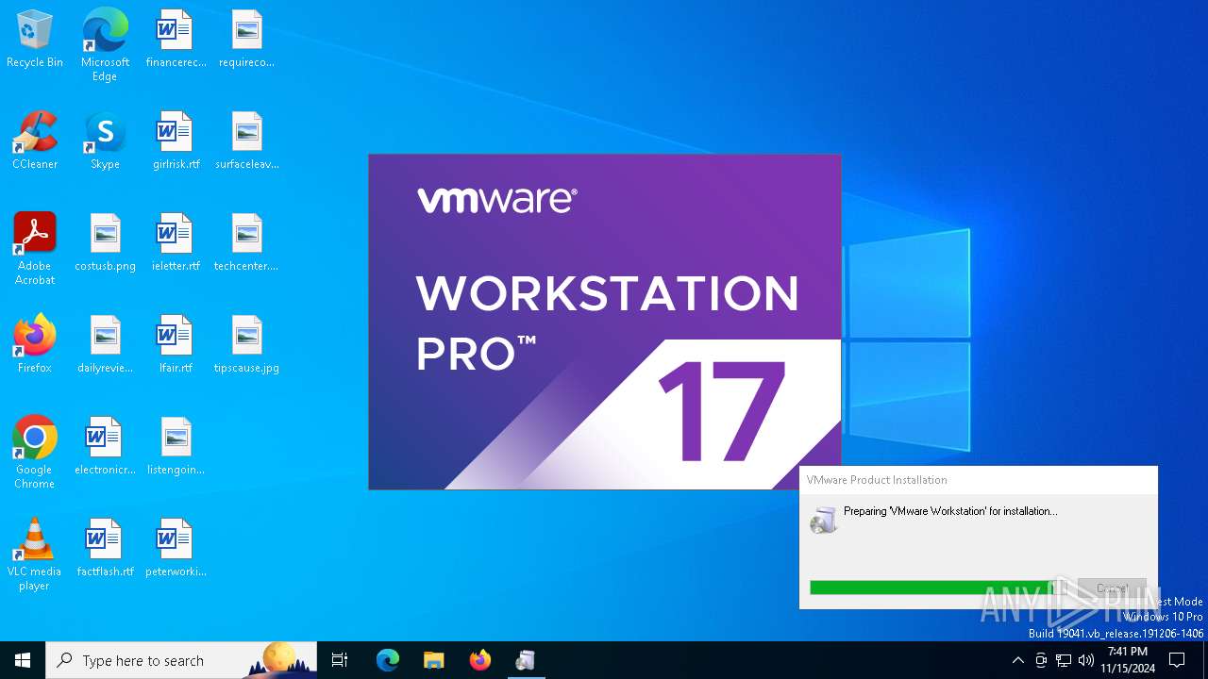Click the Meet Now tray icon
1208x679 pixels.
click(1041, 660)
